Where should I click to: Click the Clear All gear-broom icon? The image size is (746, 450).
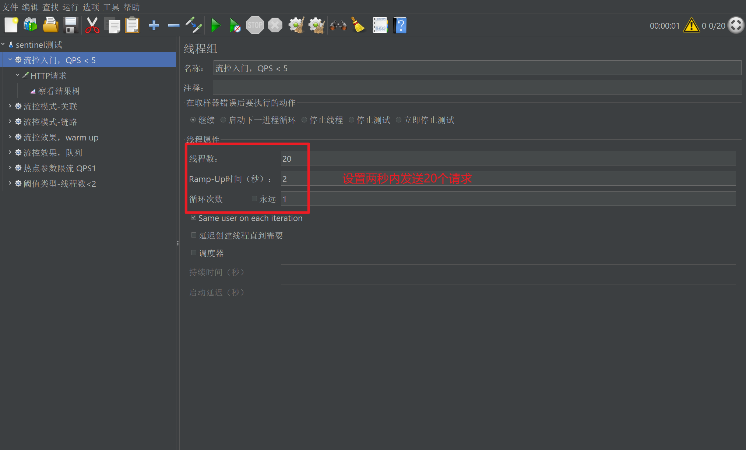point(316,25)
